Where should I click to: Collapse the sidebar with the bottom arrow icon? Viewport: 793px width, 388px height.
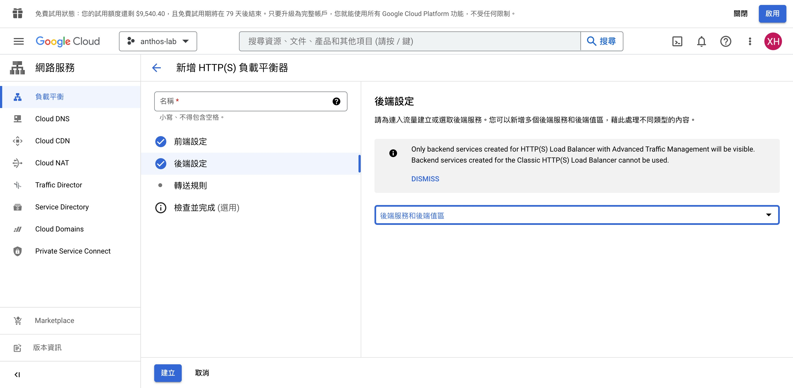[x=17, y=374]
